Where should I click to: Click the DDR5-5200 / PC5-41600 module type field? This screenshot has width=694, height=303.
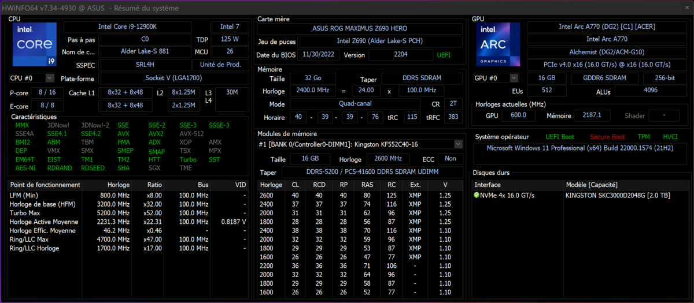point(372,172)
